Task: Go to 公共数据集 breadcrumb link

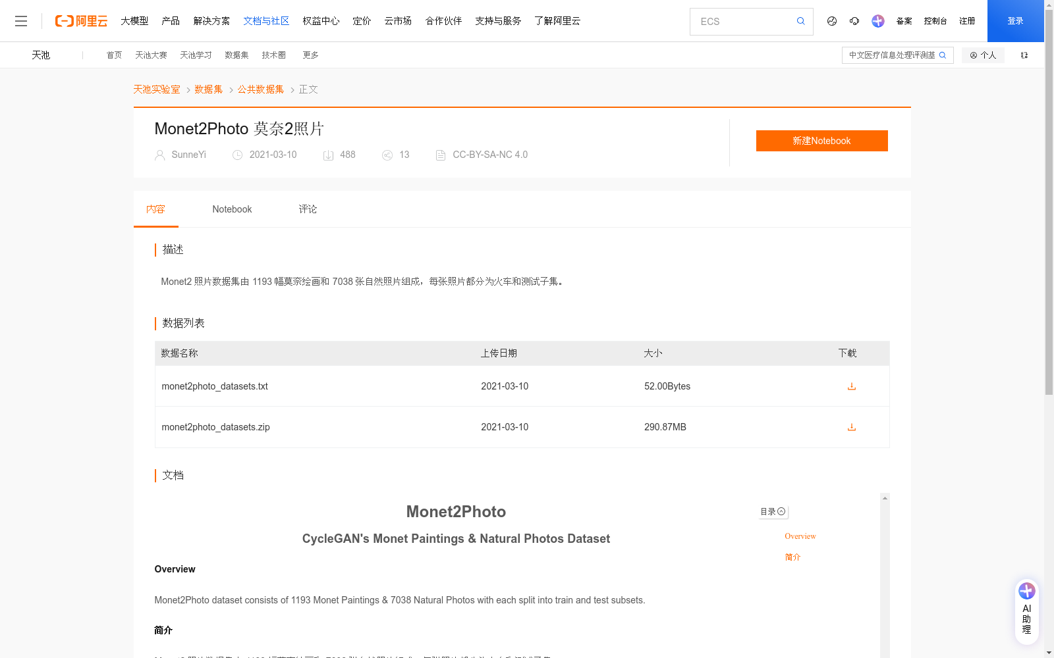Action: 261,89
